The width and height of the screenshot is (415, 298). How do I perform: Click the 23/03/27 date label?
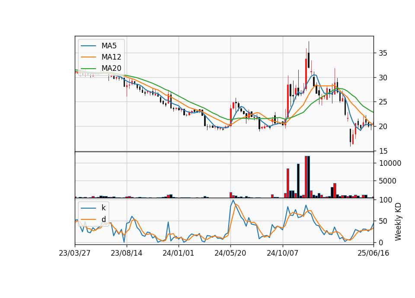75,253
